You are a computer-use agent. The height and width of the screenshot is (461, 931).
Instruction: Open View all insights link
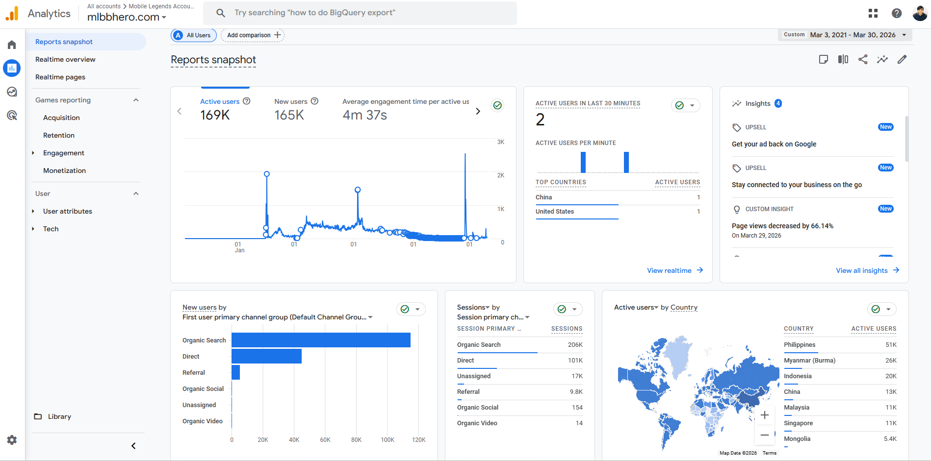tap(868, 270)
